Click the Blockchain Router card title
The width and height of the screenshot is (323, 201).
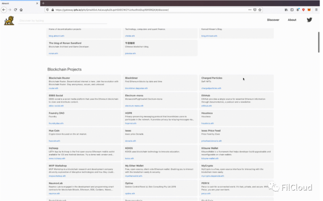[x=59, y=78]
